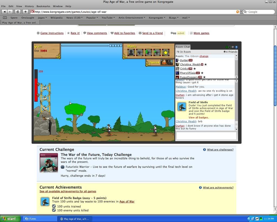Open the View comments link
This screenshot has width=277, height=222.
pos(97,33)
